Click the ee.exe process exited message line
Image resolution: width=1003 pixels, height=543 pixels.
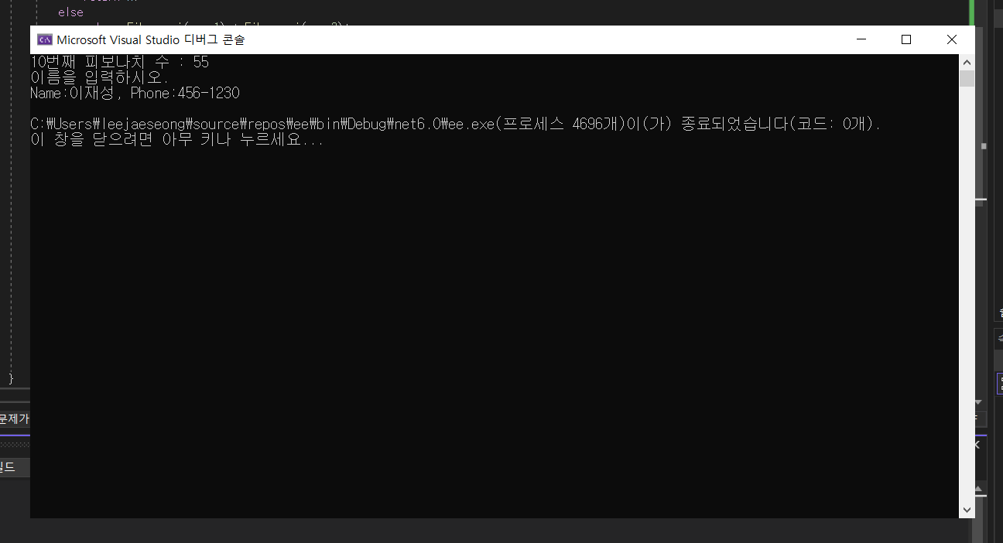tap(455, 124)
